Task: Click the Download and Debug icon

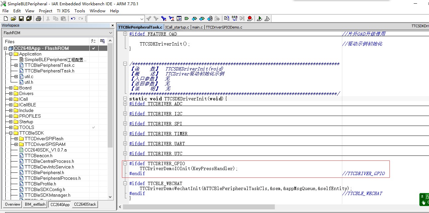Action: 260,19
